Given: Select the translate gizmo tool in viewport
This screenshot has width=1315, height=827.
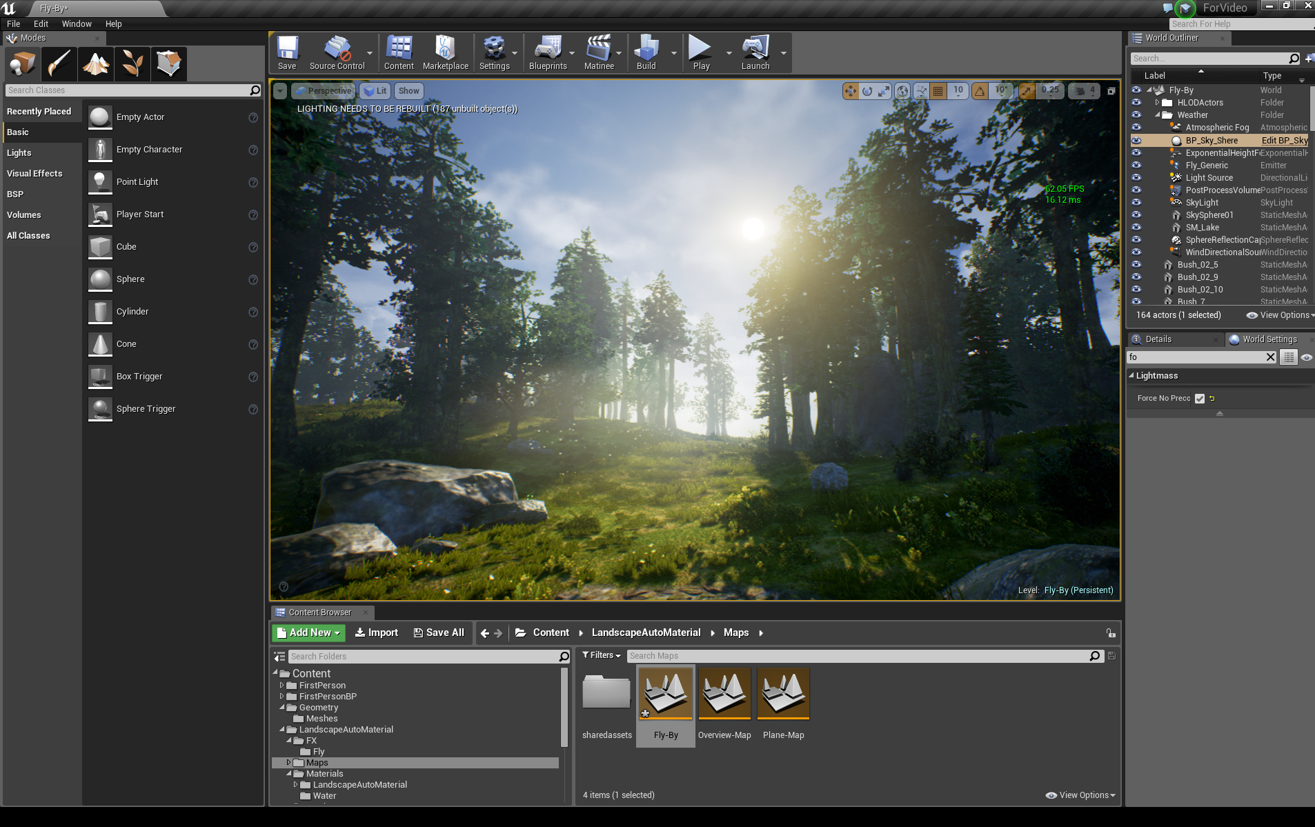Looking at the screenshot, I should click(x=851, y=90).
